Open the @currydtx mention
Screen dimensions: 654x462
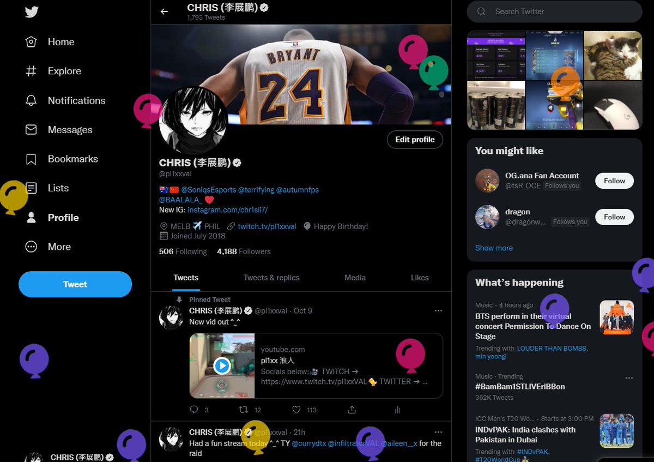click(x=308, y=443)
